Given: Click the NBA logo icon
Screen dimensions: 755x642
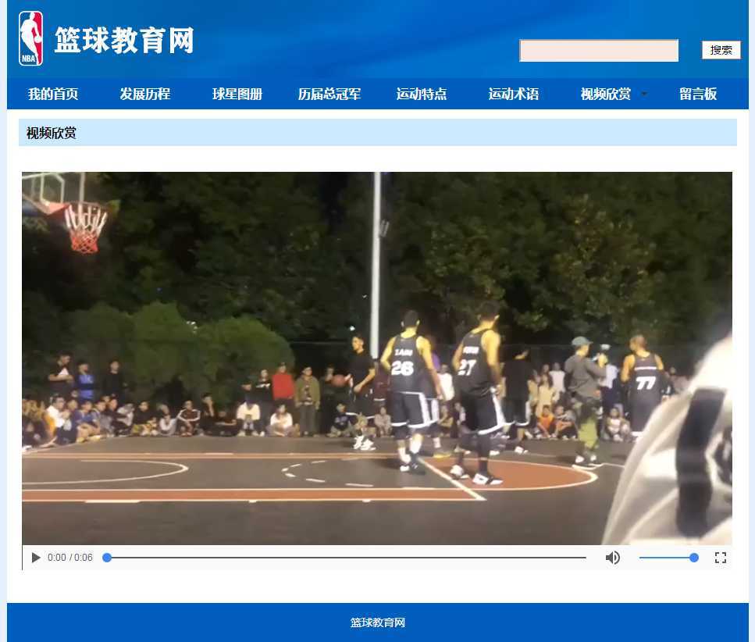Looking at the screenshot, I should (x=30, y=39).
